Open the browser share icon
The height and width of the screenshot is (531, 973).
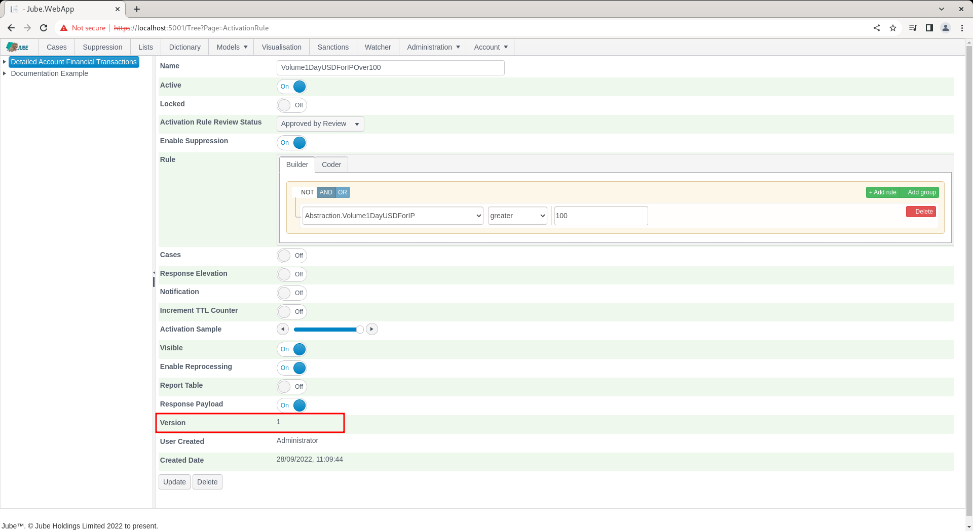click(x=877, y=28)
